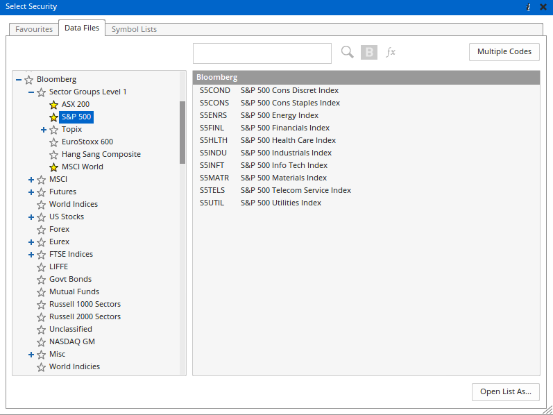Switch to the Data Files tab
The width and height of the screenshot is (553, 415).
click(82, 28)
